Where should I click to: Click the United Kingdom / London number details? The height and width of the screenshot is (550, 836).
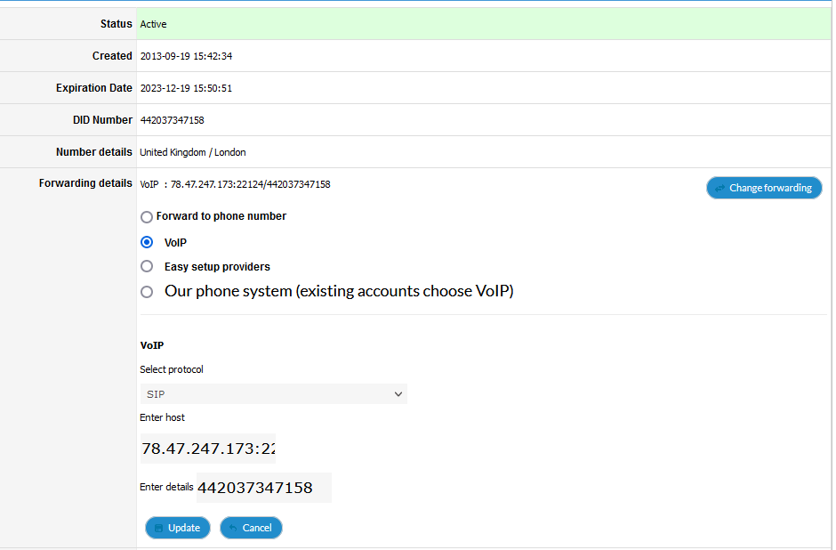click(x=193, y=152)
